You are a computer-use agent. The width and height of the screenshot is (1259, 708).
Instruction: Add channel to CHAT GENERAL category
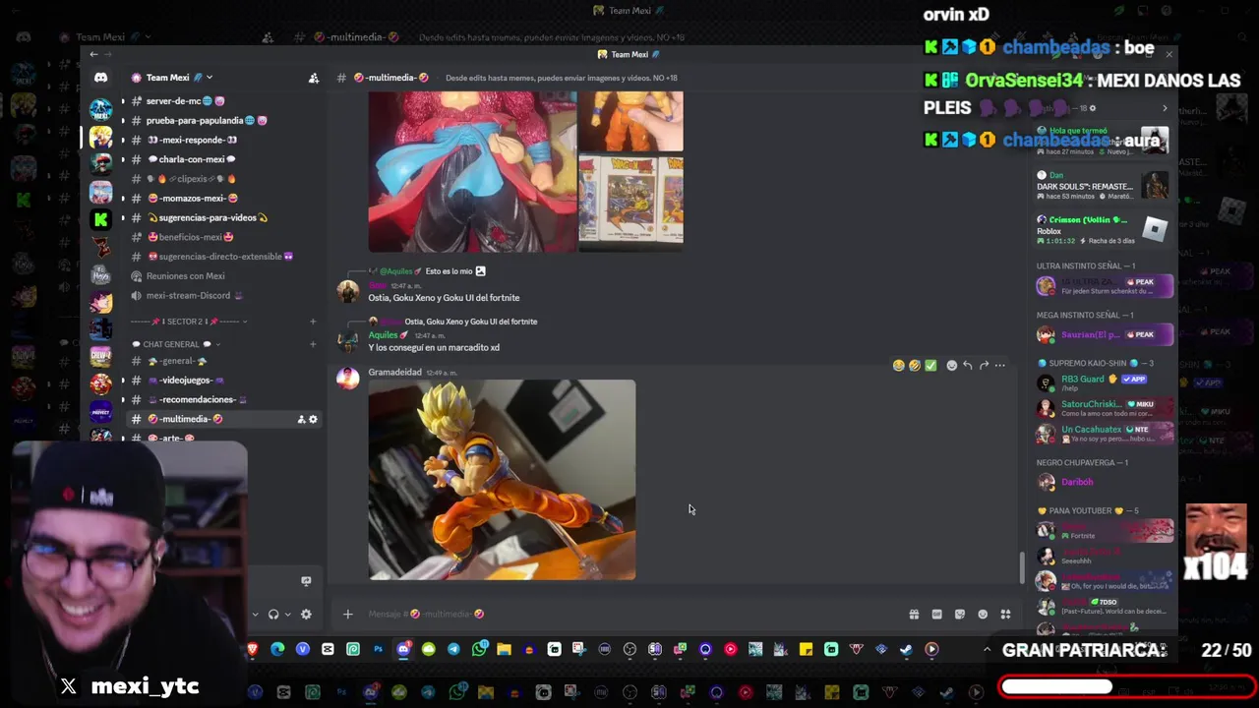(x=313, y=344)
